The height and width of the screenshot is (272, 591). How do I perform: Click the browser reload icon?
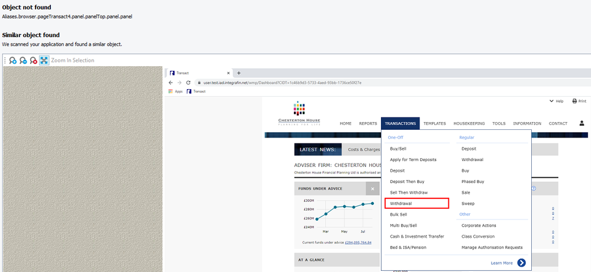coord(188,83)
